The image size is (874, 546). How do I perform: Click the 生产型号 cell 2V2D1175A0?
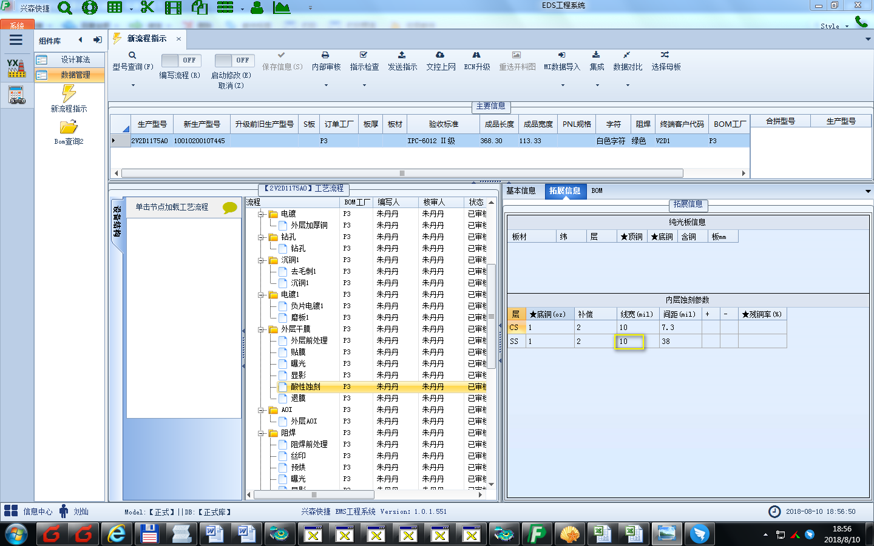(x=149, y=141)
